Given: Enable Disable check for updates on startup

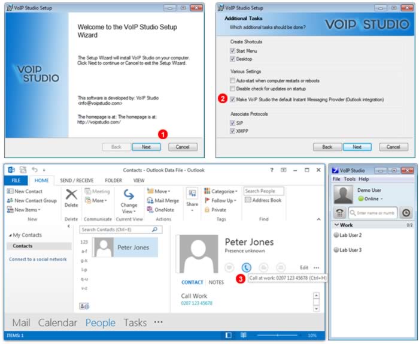Looking at the screenshot, I should (x=232, y=89).
